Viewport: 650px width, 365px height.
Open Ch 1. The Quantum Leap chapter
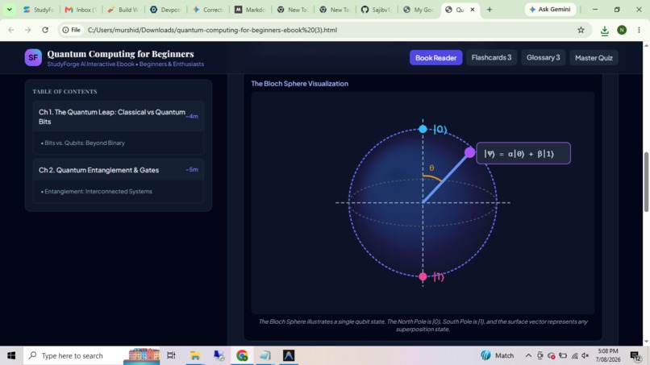(x=118, y=116)
